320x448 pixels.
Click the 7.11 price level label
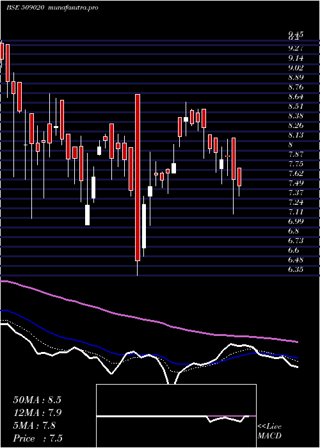click(296, 212)
